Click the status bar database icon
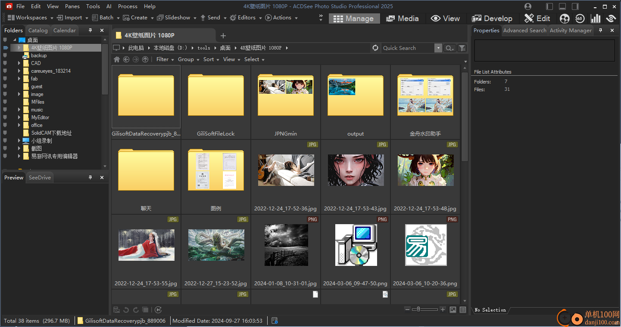The image size is (621, 327). tap(275, 321)
